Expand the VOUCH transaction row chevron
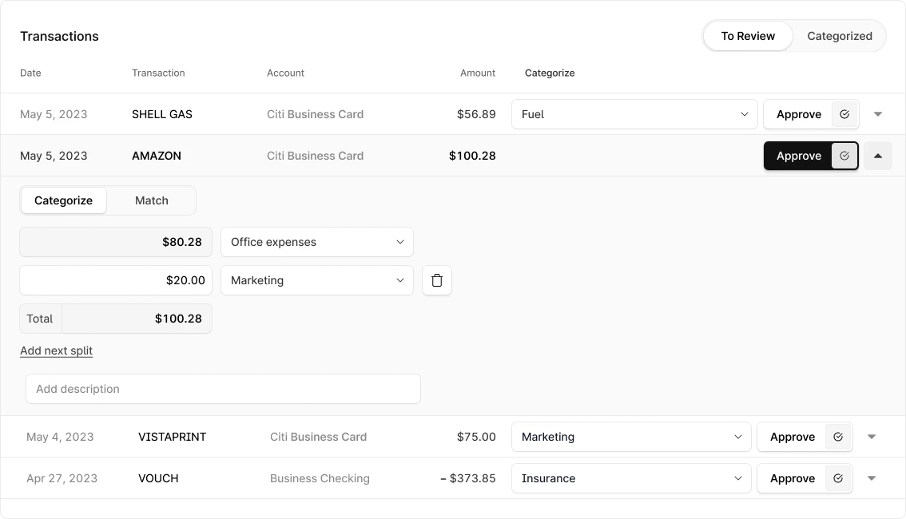Image resolution: width=906 pixels, height=519 pixels. [872, 478]
